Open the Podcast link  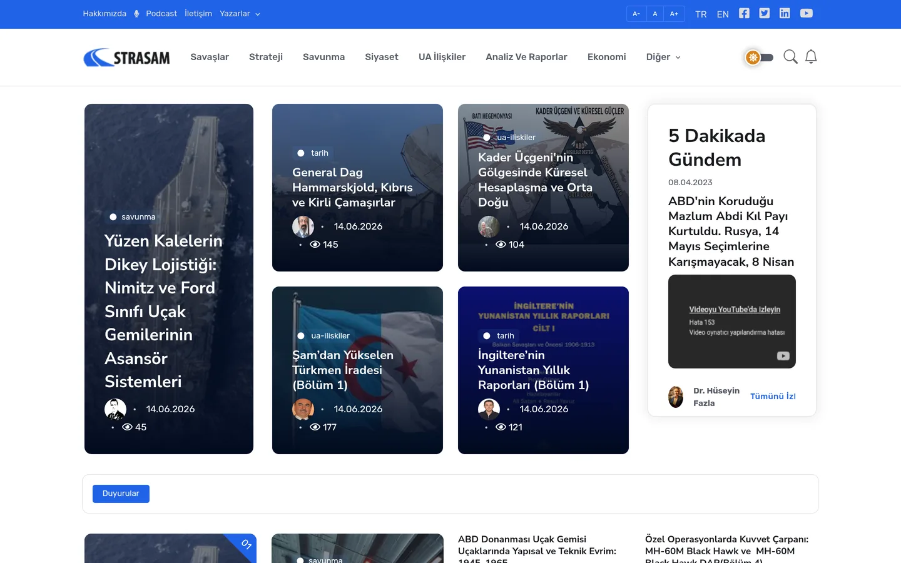161,14
